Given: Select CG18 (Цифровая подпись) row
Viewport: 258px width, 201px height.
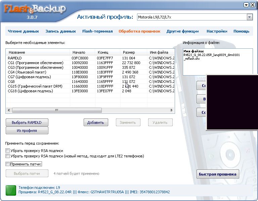Looking at the screenshot, I should point(90,91).
